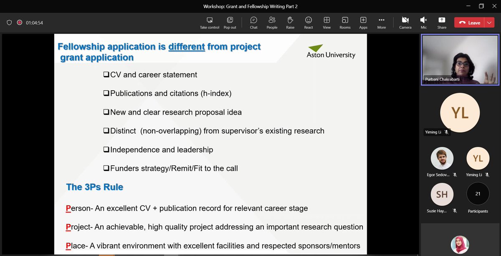Image resolution: width=501 pixels, height=256 pixels.
Task: Restore down the Teams meeting window
Action: [481, 6]
